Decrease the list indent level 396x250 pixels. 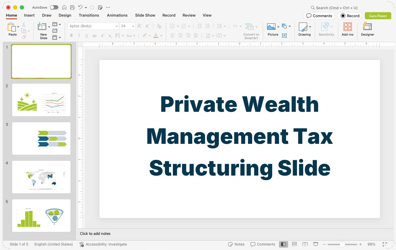pyautogui.click(x=200, y=26)
